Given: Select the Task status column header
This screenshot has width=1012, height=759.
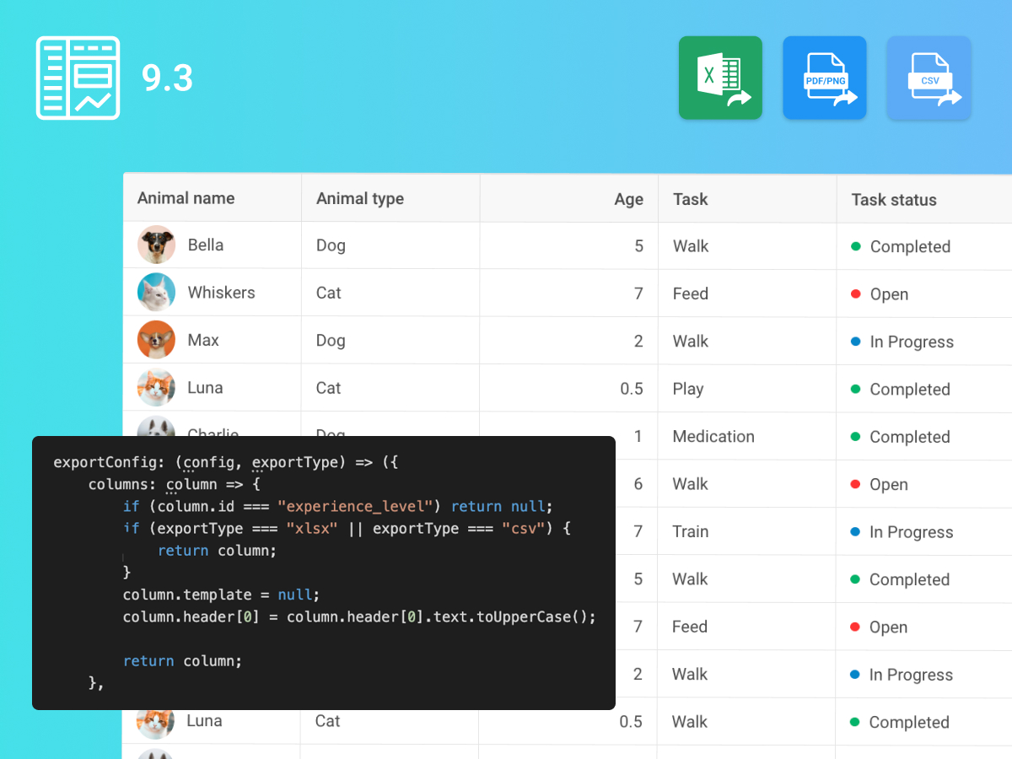Looking at the screenshot, I should [894, 200].
